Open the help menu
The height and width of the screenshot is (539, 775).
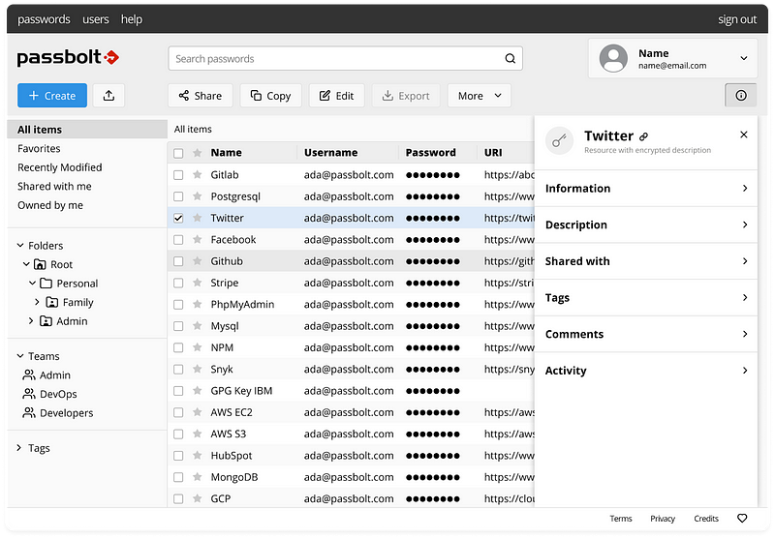(x=132, y=19)
